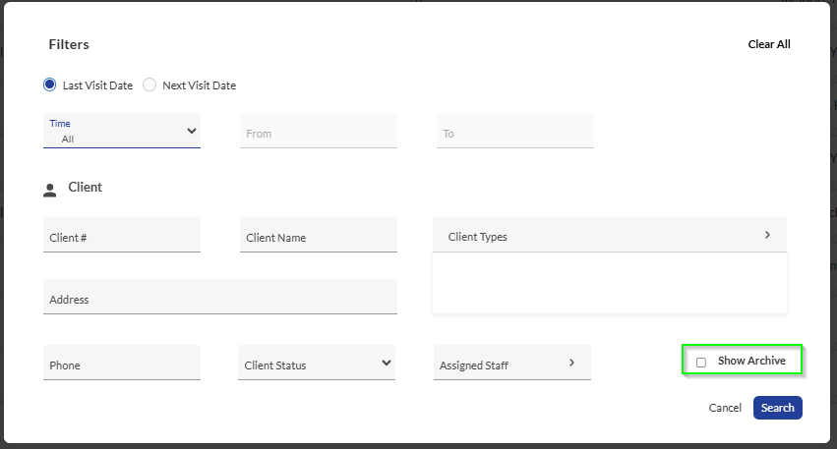This screenshot has height=449, width=837.
Task: Click the Assigned Staff chevron arrow
Action: [x=571, y=363]
